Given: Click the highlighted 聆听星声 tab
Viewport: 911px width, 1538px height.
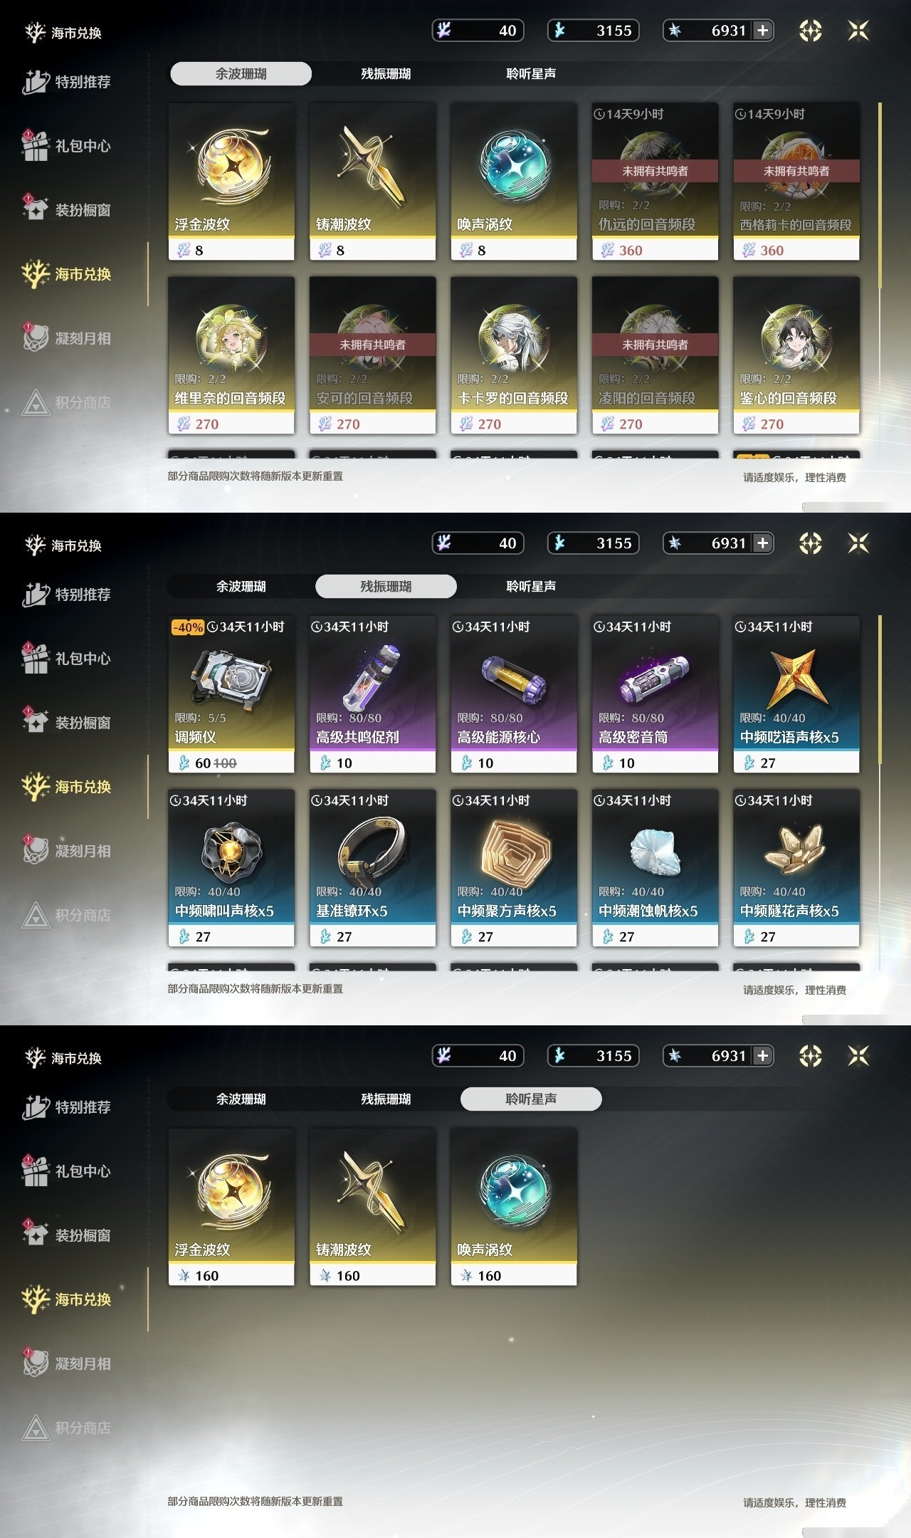Looking at the screenshot, I should point(531,1099).
